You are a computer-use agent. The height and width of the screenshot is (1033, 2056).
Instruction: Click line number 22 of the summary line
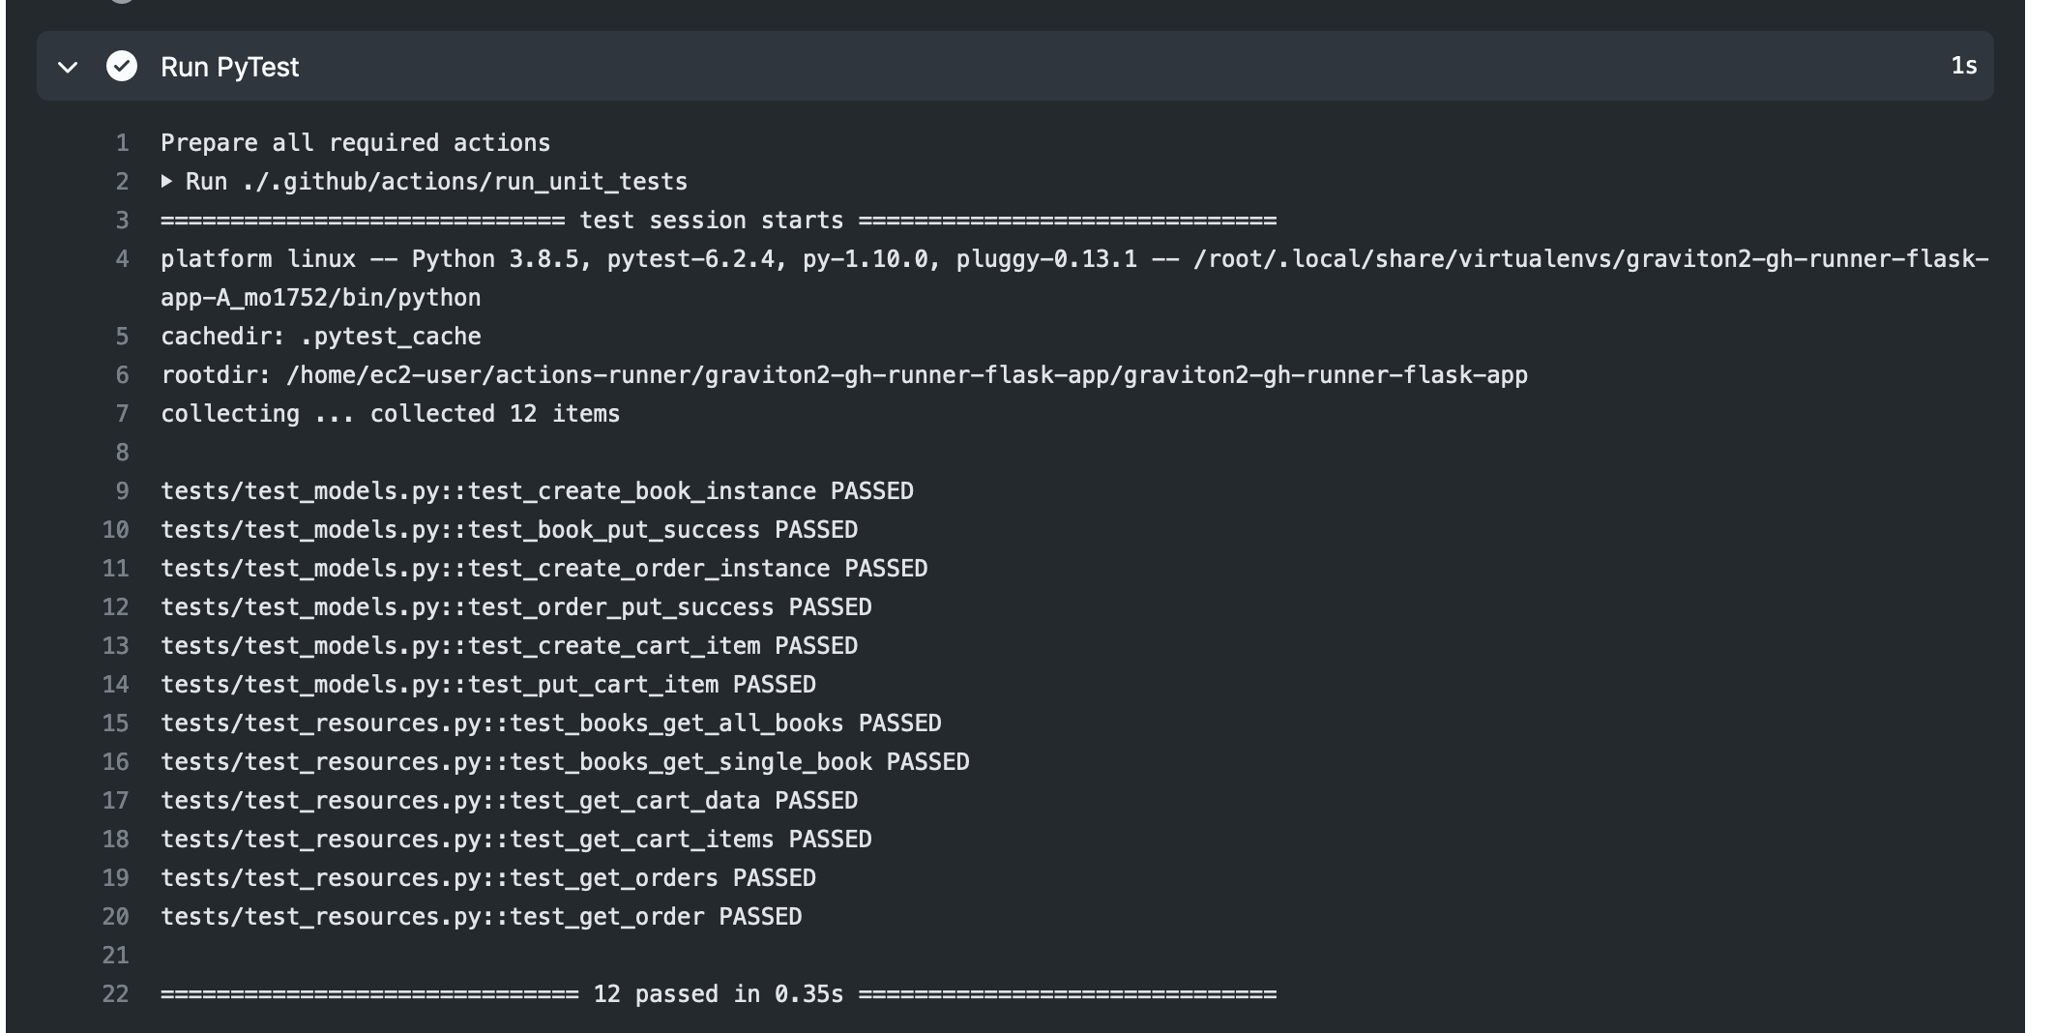(x=116, y=994)
